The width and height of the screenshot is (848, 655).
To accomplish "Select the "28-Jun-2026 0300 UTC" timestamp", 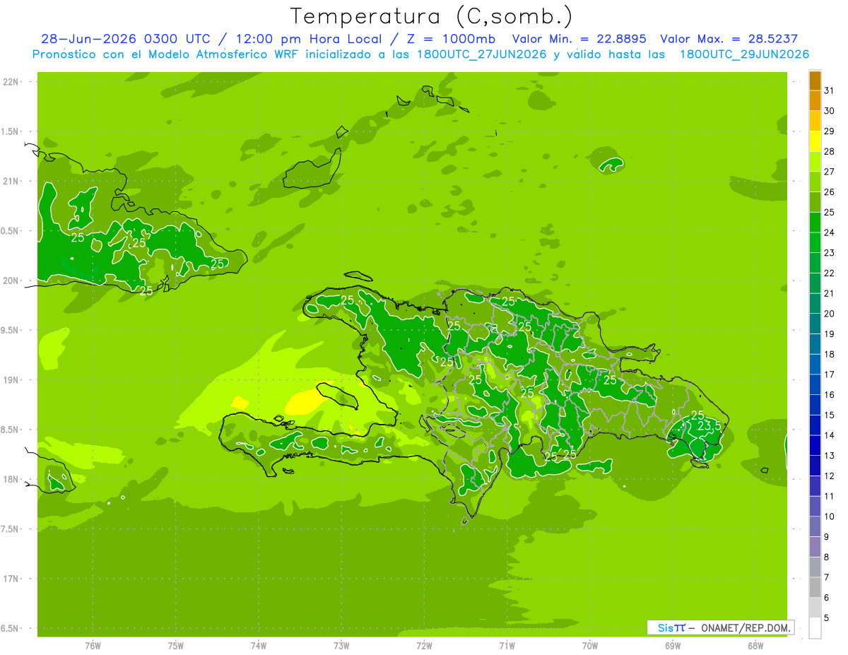I will 125,39.
